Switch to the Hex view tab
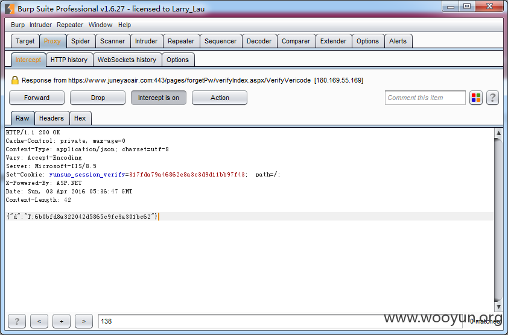Screen dimensions: 508x335 [x=80, y=118]
